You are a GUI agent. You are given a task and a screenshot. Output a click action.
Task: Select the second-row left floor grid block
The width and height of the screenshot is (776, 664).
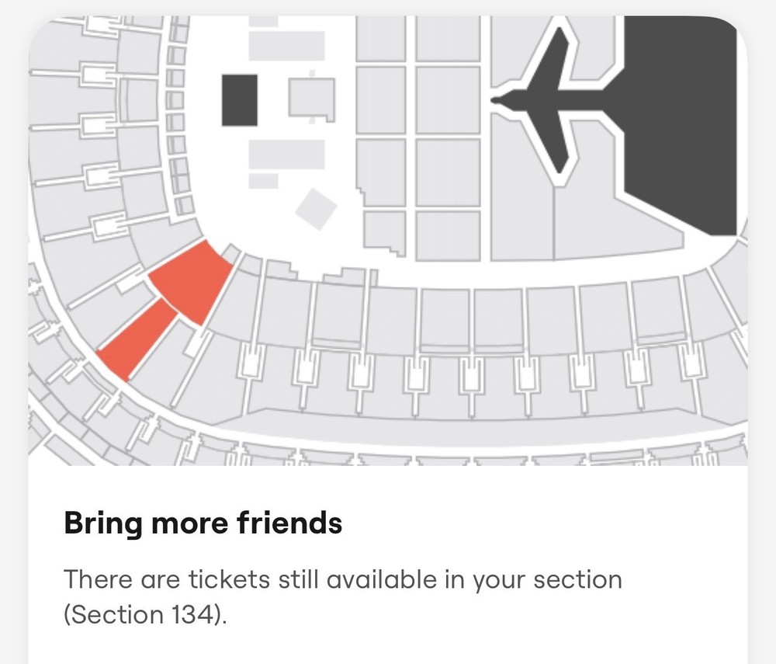[x=381, y=99]
